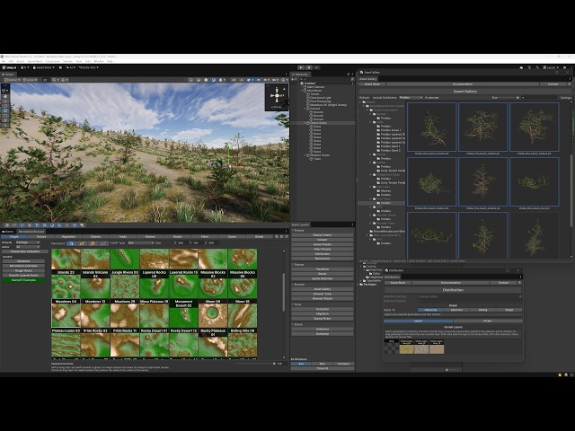Adjust the Asset Gallery Size slider

[x=509, y=98]
